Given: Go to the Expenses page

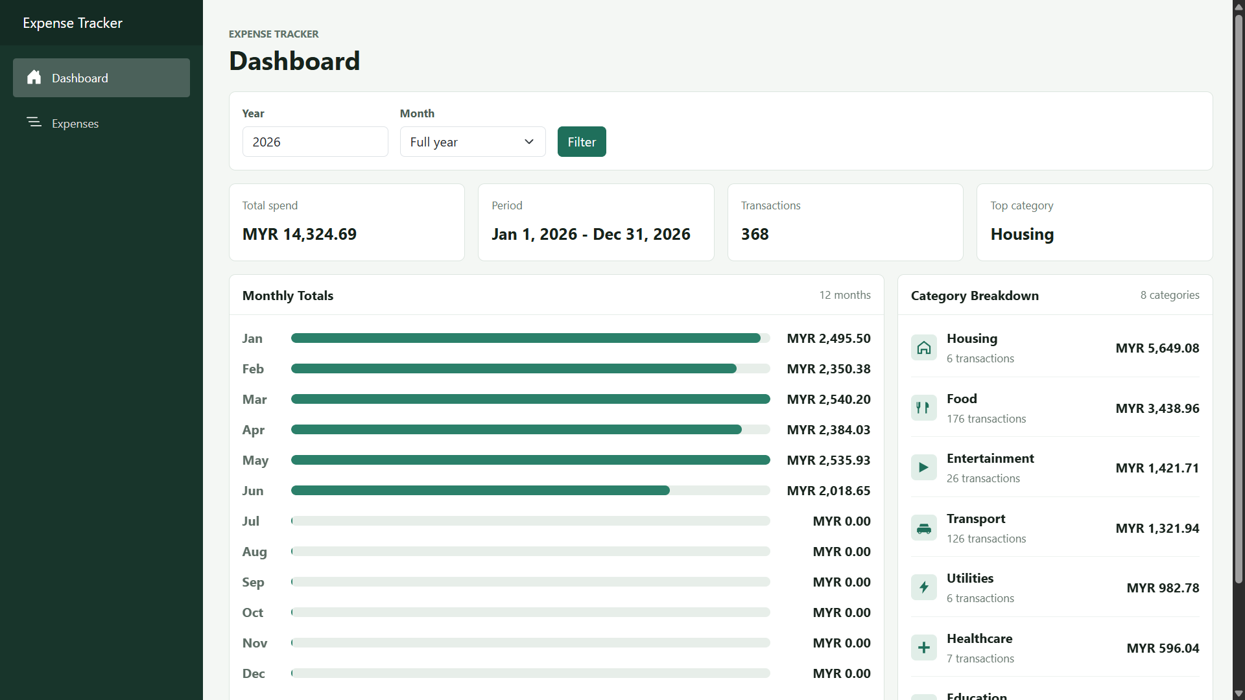Looking at the screenshot, I should click(x=101, y=123).
